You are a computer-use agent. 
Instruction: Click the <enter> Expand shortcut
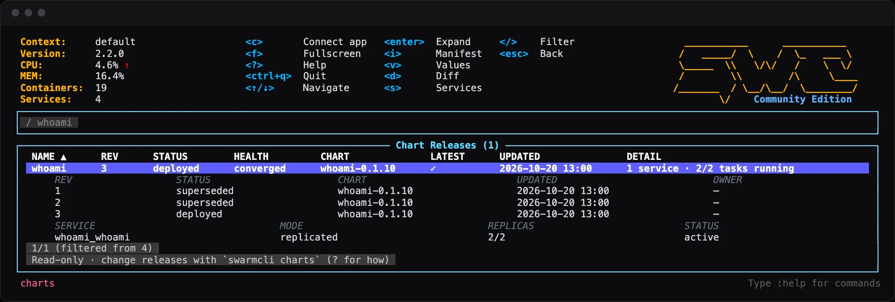click(427, 42)
